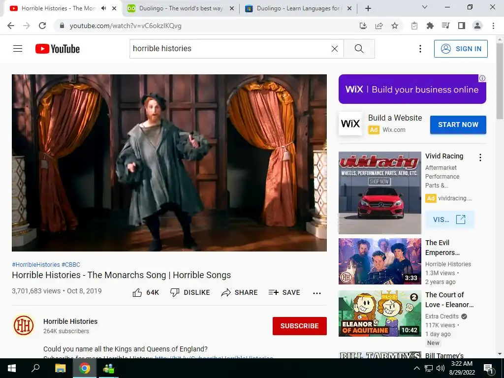Image resolution: width=504 pixels, height=378 pixels.
Task: Open notification center icon
Action: point(488,368)
